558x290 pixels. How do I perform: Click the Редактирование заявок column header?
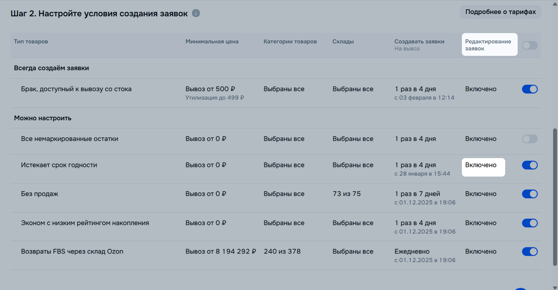coord(488,45)
